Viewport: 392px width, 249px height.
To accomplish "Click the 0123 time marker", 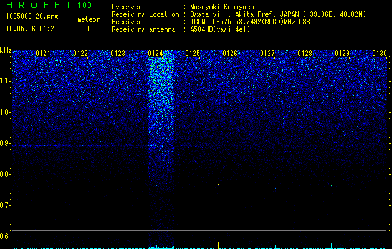I will (118, 54).
